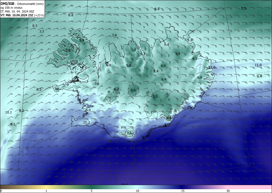Click the valid time 'VT: Mið. 10.04.2024 23Z'
The image size is (272, 193).
coord(17,15)
